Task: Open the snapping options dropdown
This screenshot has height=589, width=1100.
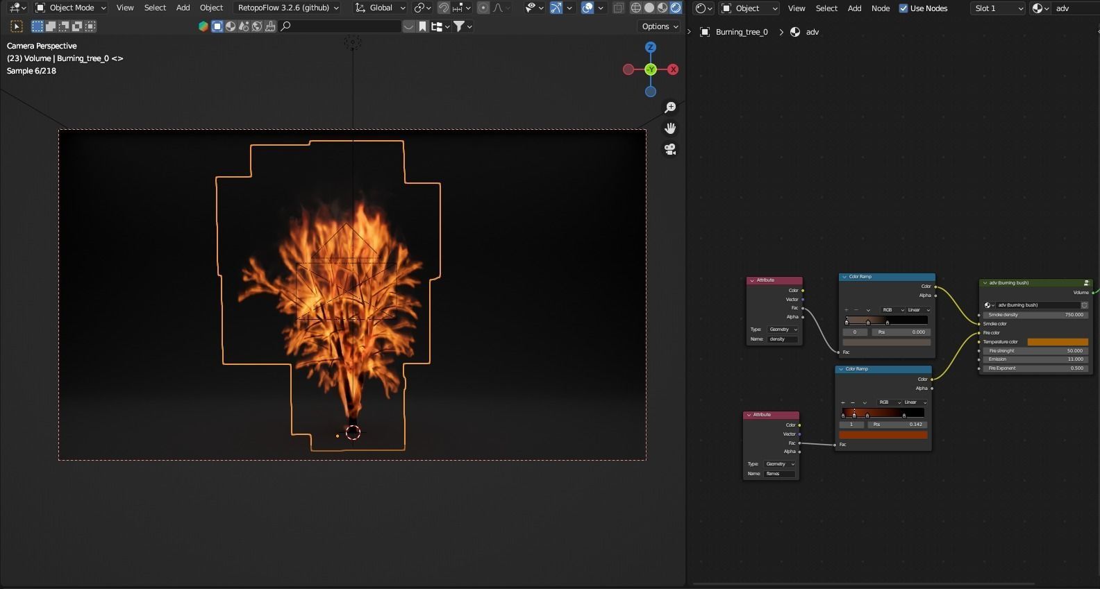Action: coord(462,8)
